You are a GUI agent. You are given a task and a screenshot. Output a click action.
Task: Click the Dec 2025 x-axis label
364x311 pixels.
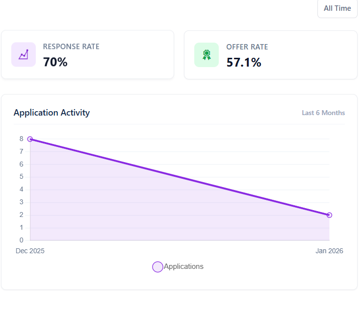30,251
